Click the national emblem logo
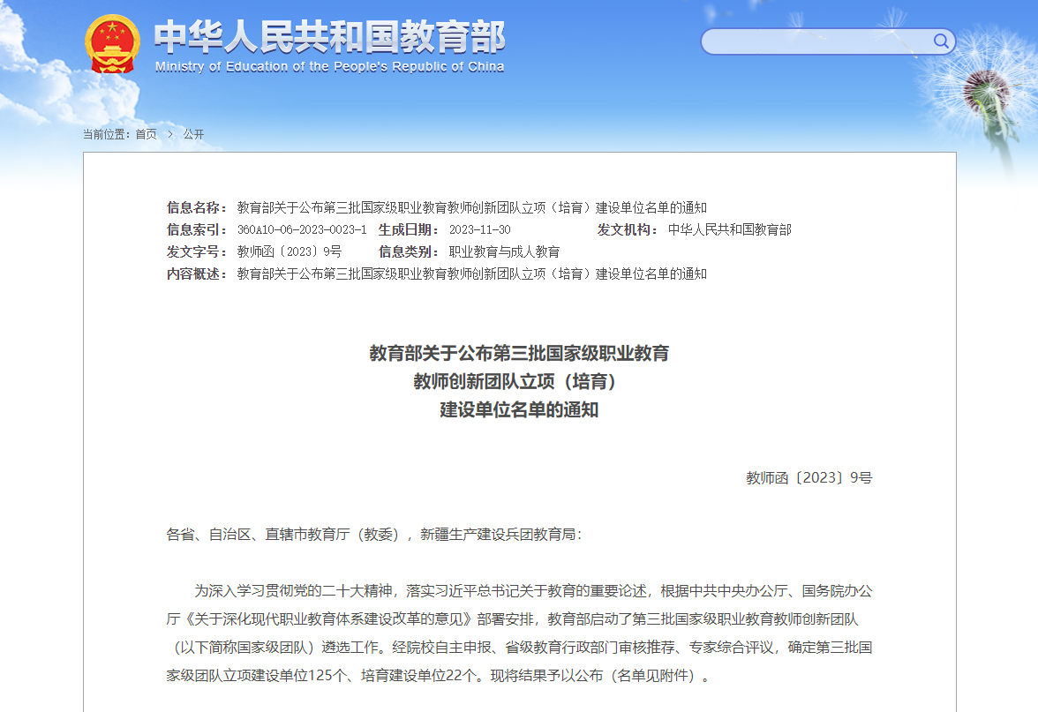 click(112, 44)
